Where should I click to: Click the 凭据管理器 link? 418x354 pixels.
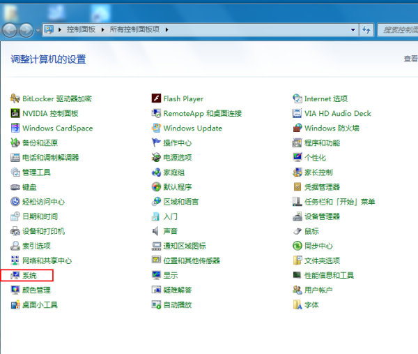[322, 187]
